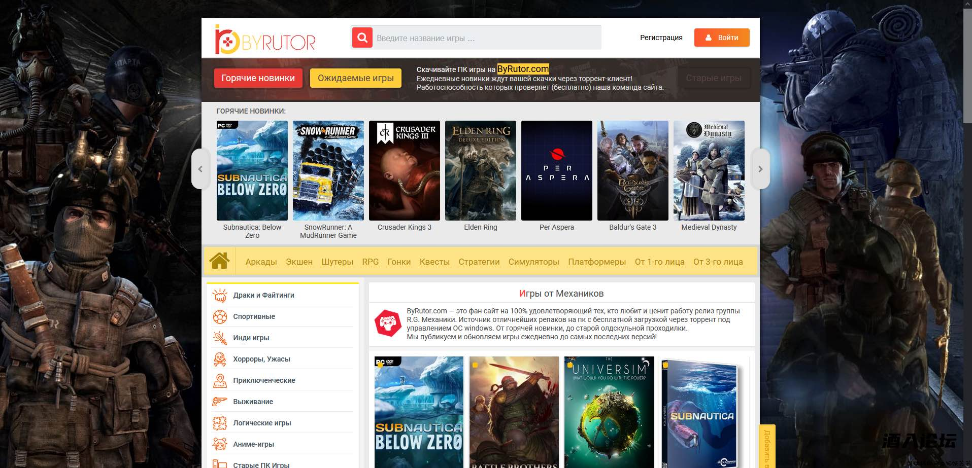This screenshot has width=972, height=468.
Task: Click the red search magnifier icon
Action: click(362, 38)
